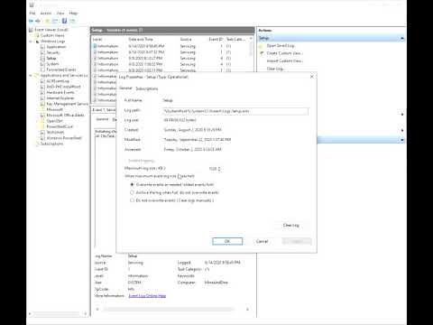Open the View menu
This screenshot has height=325, width=433.
pyautogui.click(x=60, y=14)
